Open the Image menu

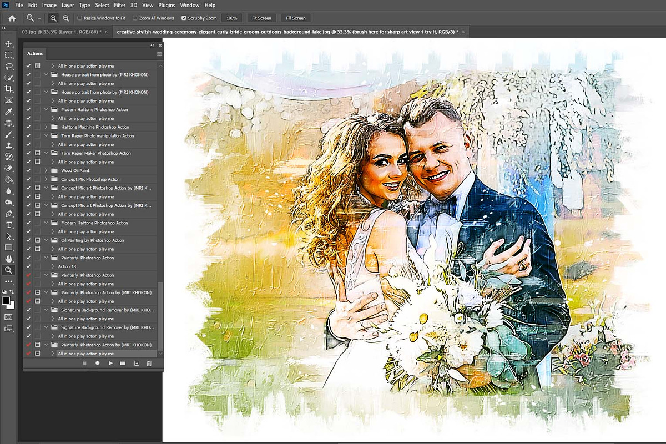point(49,5)
